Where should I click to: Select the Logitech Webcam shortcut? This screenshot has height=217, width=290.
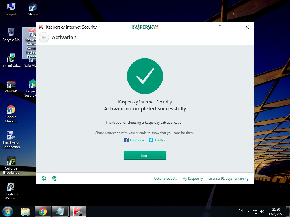pos(11,191)
